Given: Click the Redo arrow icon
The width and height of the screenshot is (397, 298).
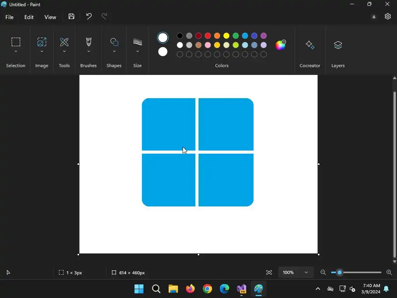Looking at the screenshot, I should click(x=104, y=16).
